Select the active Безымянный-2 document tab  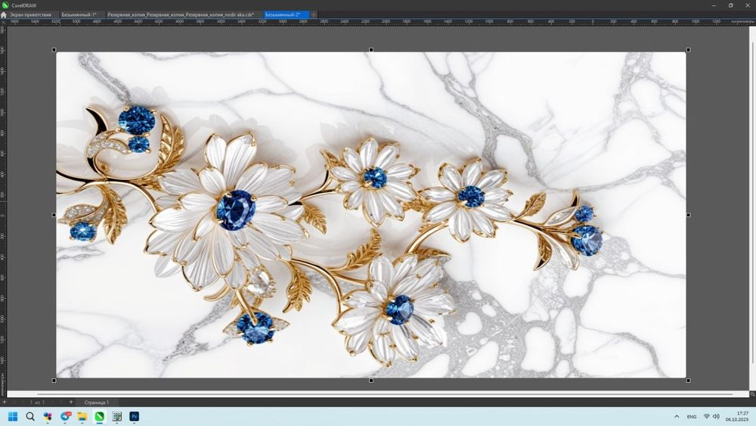point(286,14)
